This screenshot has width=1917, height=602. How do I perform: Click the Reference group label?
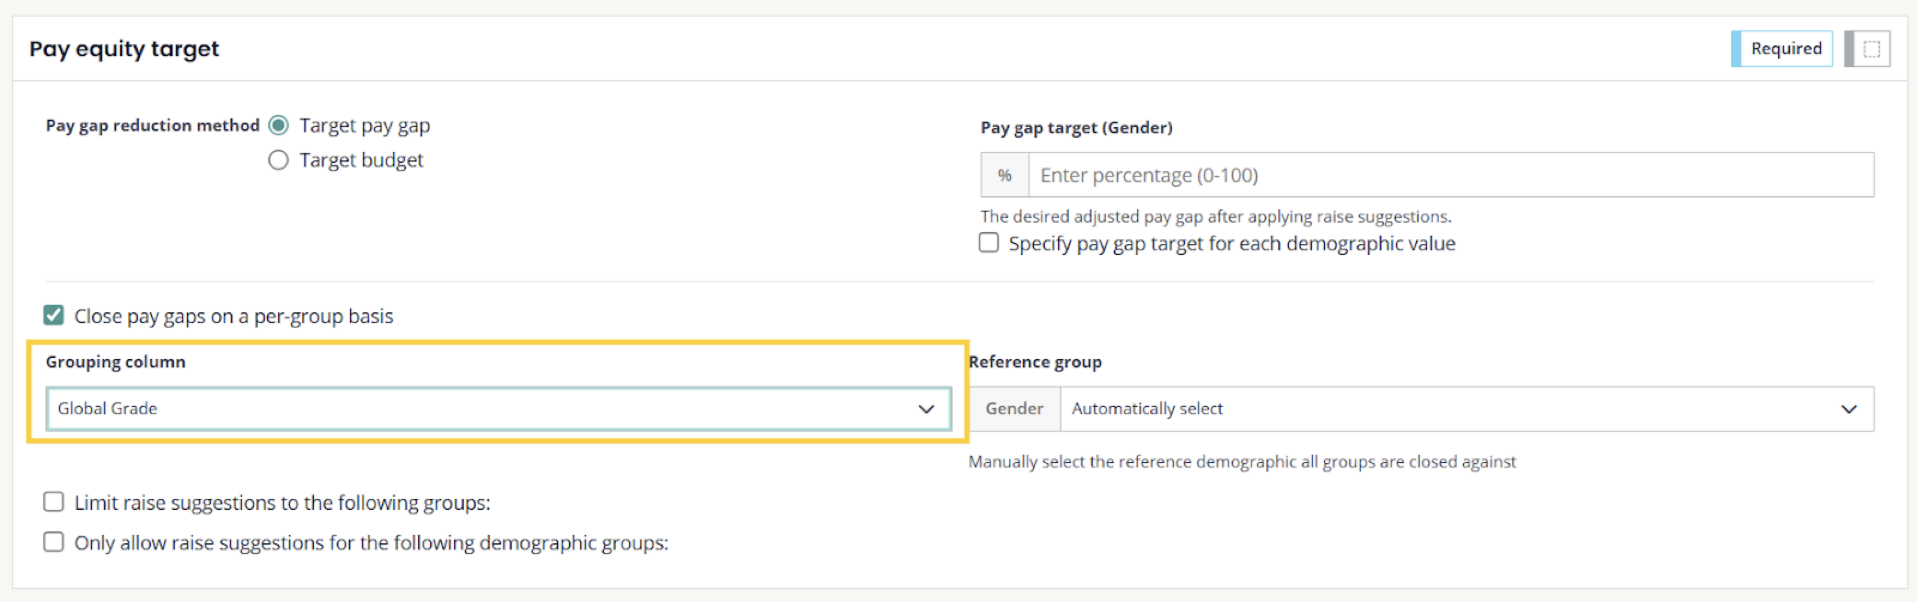(x=1035, y=362)
